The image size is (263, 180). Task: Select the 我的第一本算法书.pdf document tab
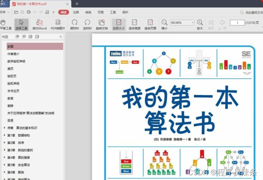[40, 4]
